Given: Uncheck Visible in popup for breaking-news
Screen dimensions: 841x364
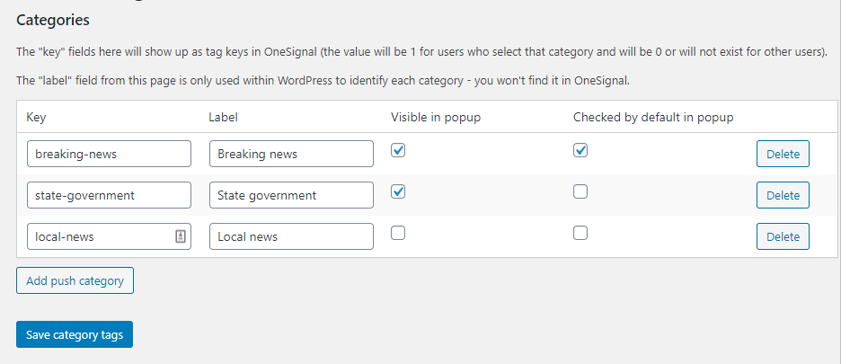Looking at the screenshot, I should coord(398,150).
